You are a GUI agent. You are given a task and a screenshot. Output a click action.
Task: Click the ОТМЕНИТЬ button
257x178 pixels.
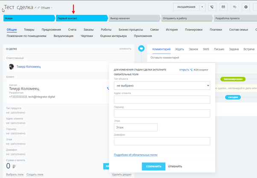pyautogui.click(x=175, y=166)
